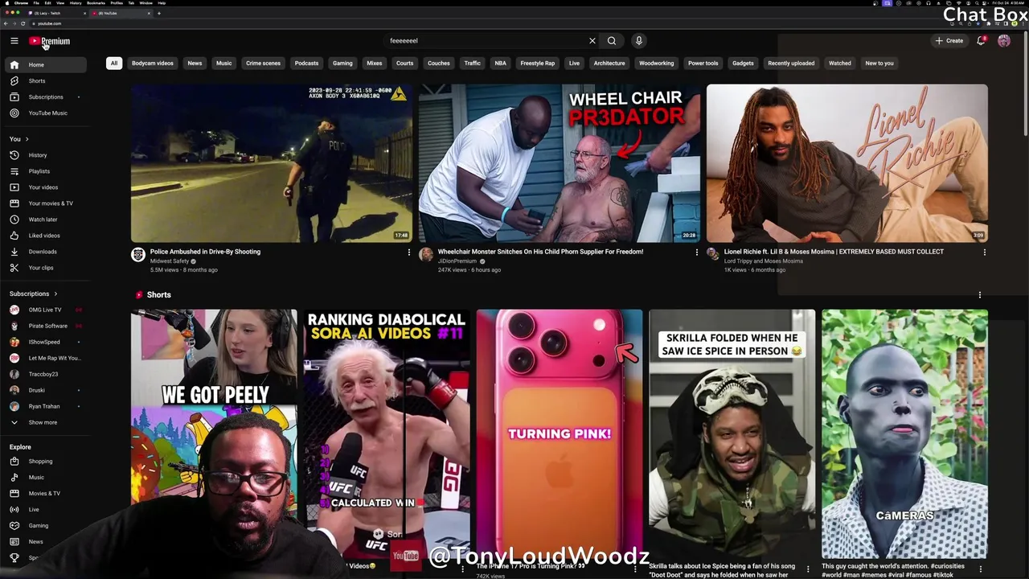Click the Create button
The image size is (1029, 579).
(x=949, y=41)
